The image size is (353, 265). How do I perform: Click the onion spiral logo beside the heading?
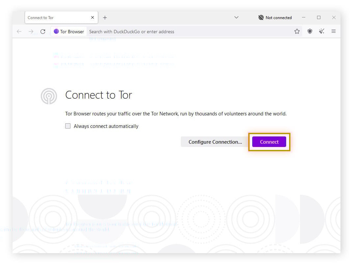click(49, 96)
